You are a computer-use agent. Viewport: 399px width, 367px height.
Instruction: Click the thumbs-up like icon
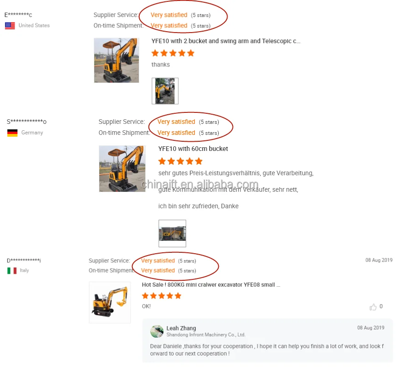373,307
